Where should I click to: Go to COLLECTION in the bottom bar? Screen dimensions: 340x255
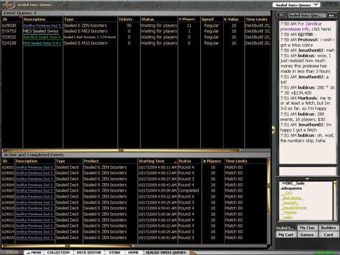point(58,253)
